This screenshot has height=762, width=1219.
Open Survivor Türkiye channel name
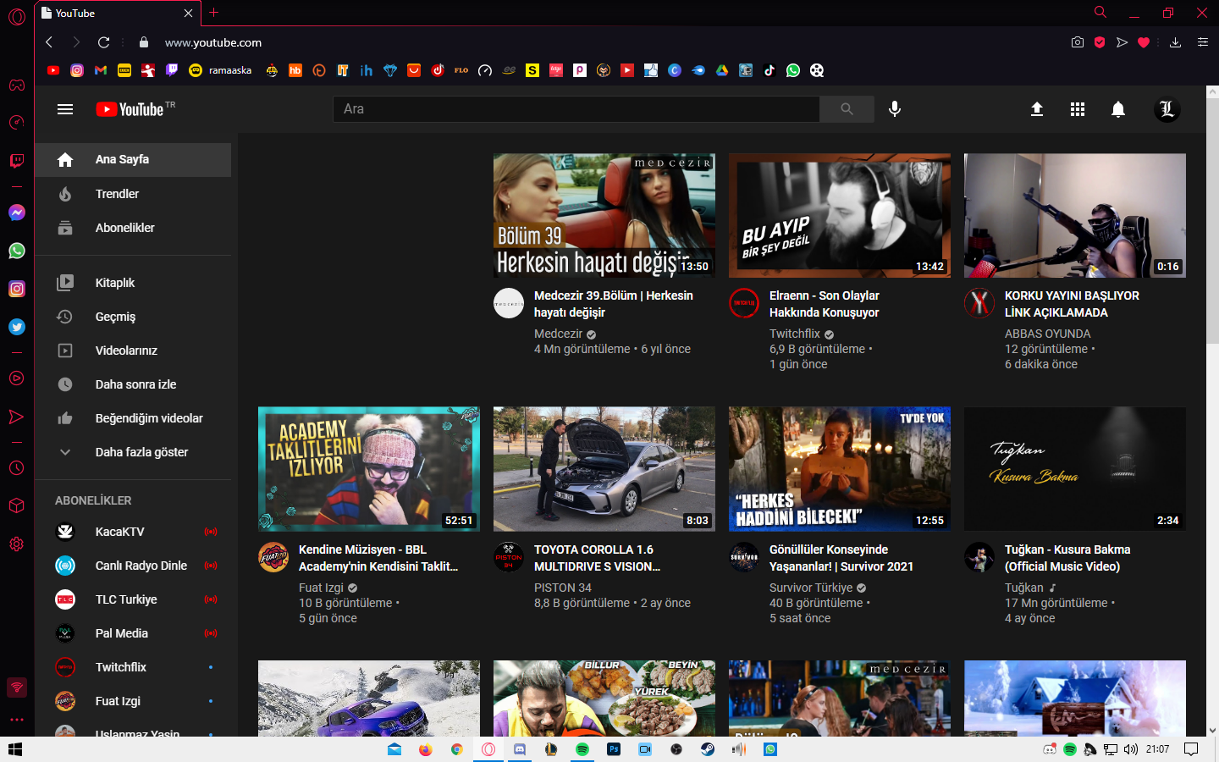[x=811, y=588]
